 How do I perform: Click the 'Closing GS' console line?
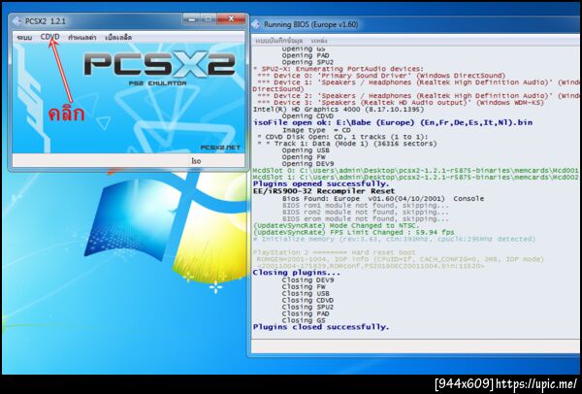pos(304,320)
